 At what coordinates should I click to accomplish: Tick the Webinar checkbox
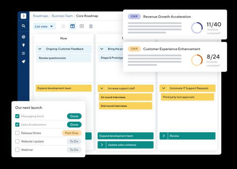[17, 150]
